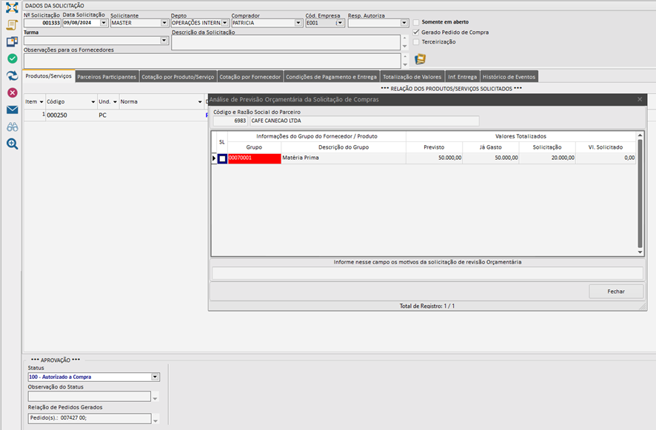Expand the Solicitante MASTER dropdown

(x=164, y=23)
